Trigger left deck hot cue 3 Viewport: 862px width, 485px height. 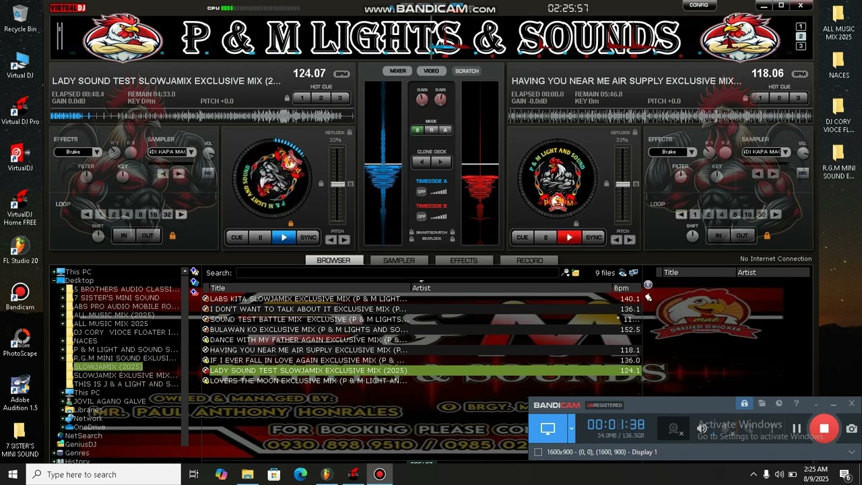click(x=339, y=98)
